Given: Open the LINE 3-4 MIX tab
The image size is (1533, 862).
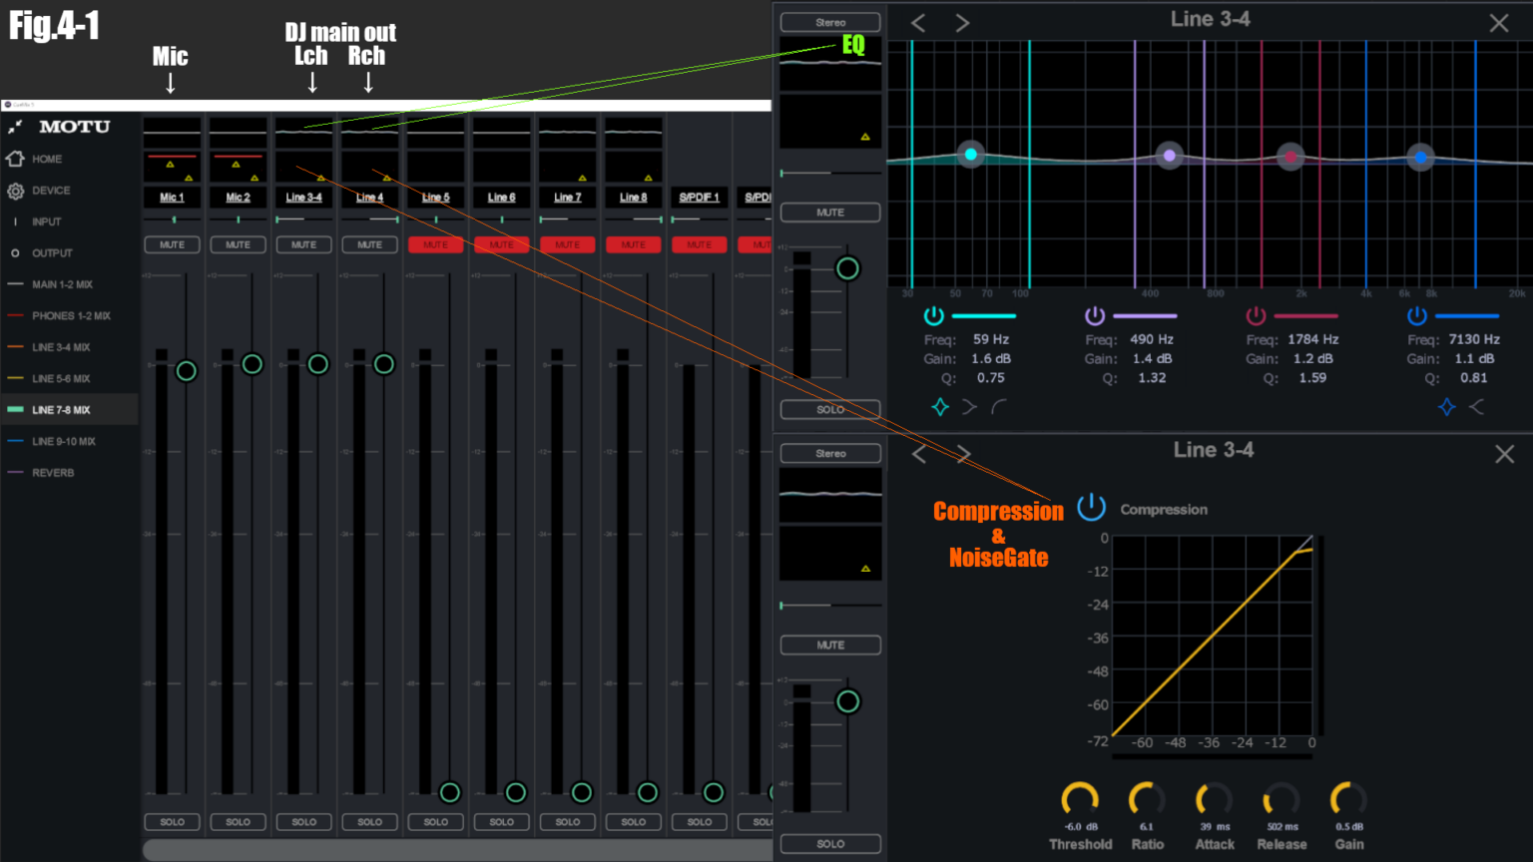Looking at the screenshot, I should click(61, 347).
